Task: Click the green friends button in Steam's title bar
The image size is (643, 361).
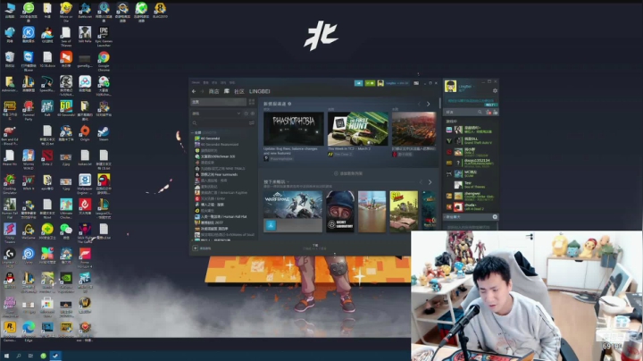Action: click(370, 83)
